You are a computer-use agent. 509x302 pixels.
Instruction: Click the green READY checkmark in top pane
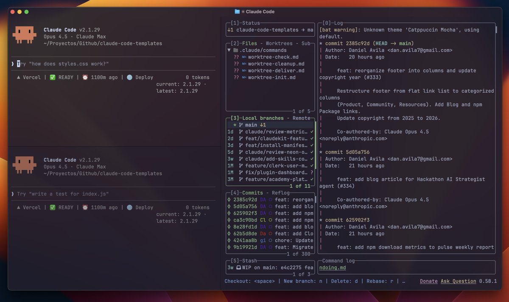tap(53, 77)
